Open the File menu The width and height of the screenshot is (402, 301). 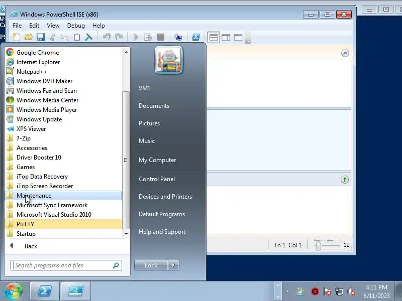17,26
